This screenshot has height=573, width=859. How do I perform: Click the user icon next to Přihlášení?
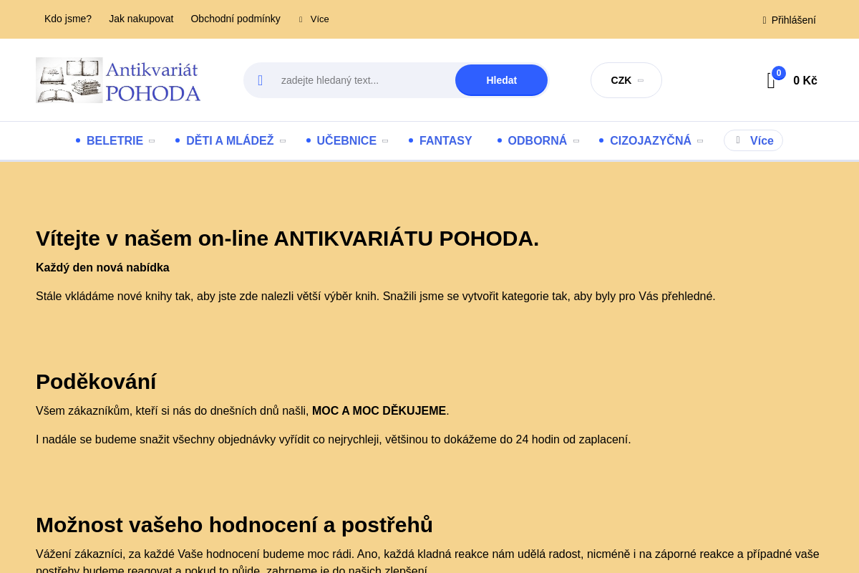pyautogui.click(x=763, y=20)
